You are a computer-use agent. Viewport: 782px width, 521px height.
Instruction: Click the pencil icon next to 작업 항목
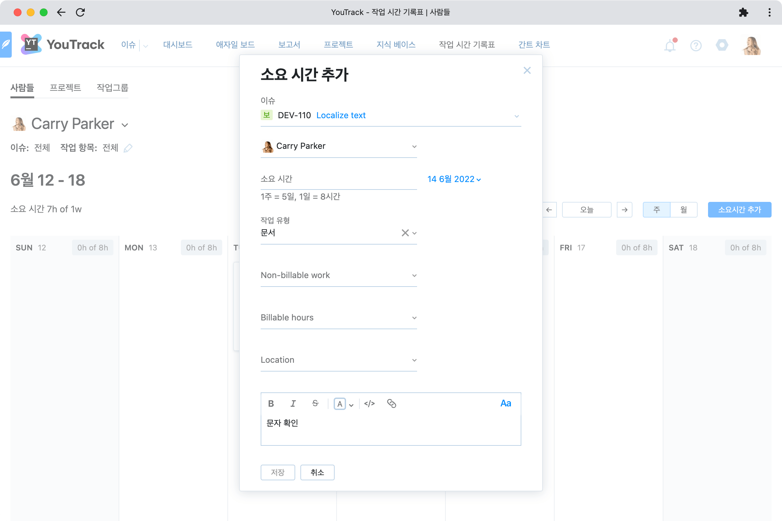tap(128, 148)
